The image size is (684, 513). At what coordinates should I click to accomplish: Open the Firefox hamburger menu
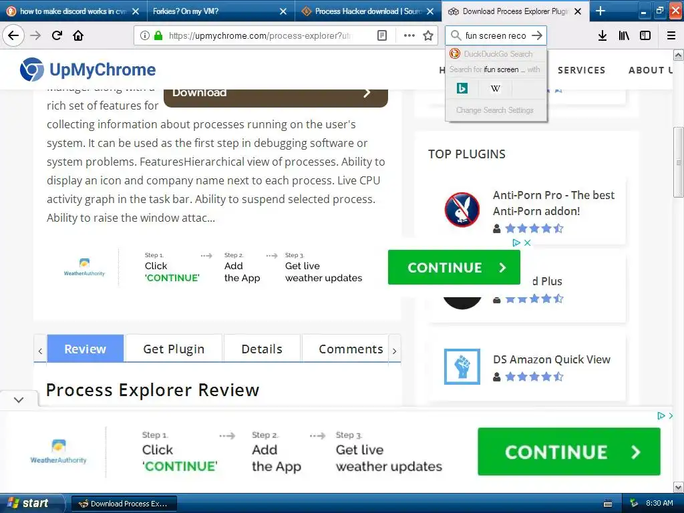[x=671, y=35]
